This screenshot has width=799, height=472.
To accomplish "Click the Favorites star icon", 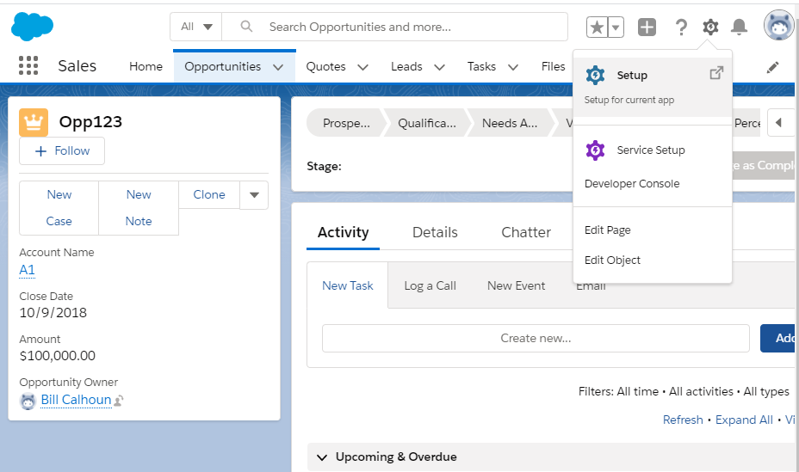I will pyautogui.click(x=597, y=27).
